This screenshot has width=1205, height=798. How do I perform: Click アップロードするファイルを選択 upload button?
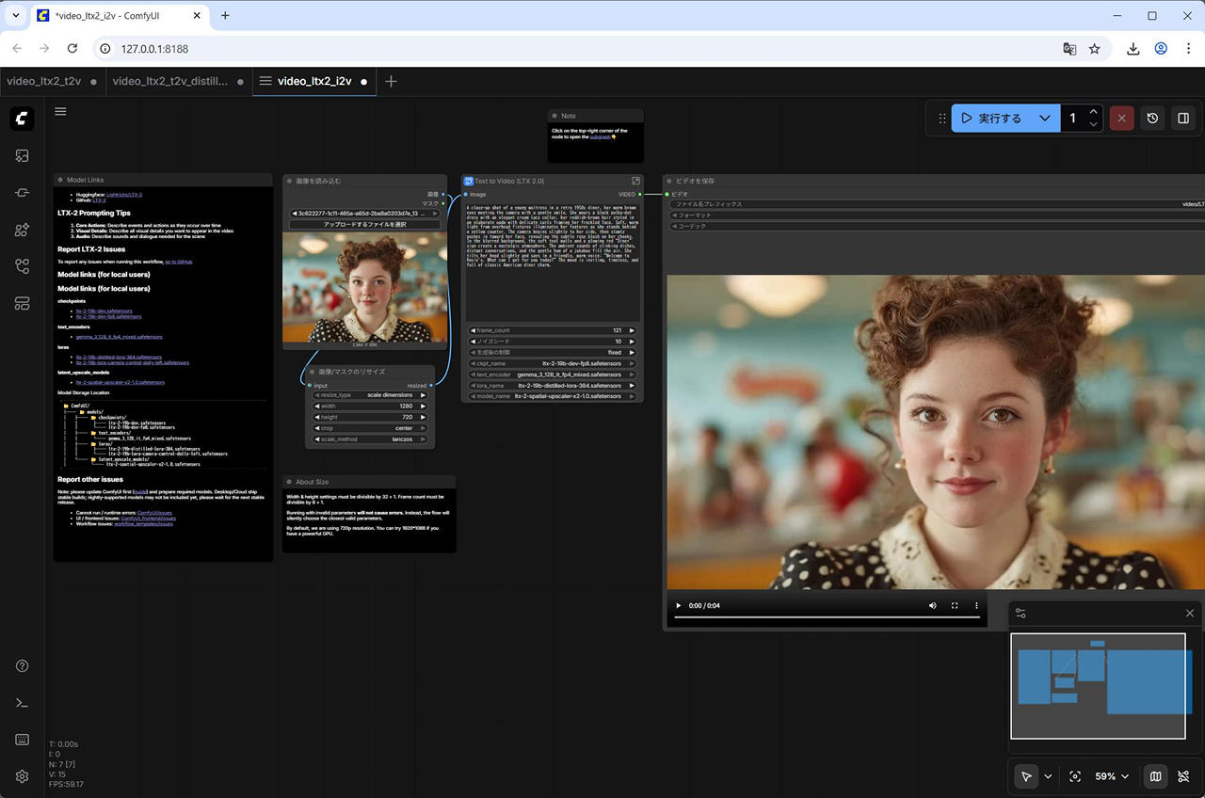tap(365, 225)
